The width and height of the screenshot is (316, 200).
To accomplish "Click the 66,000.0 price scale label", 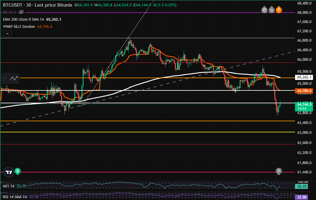I will click(304, 60).
